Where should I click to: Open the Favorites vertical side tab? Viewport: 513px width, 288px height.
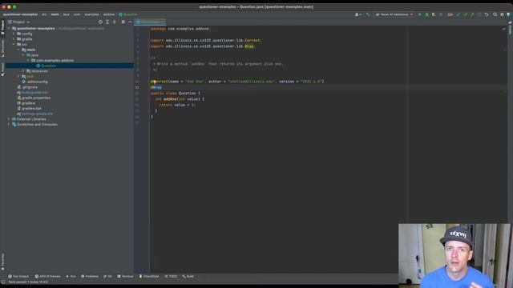tap(2, 262)
